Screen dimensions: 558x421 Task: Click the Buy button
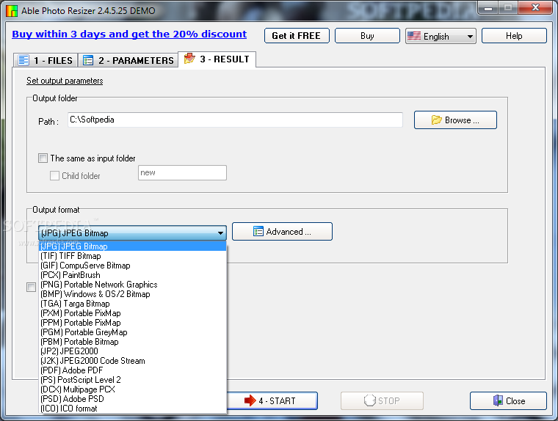[x=367, y=35]
